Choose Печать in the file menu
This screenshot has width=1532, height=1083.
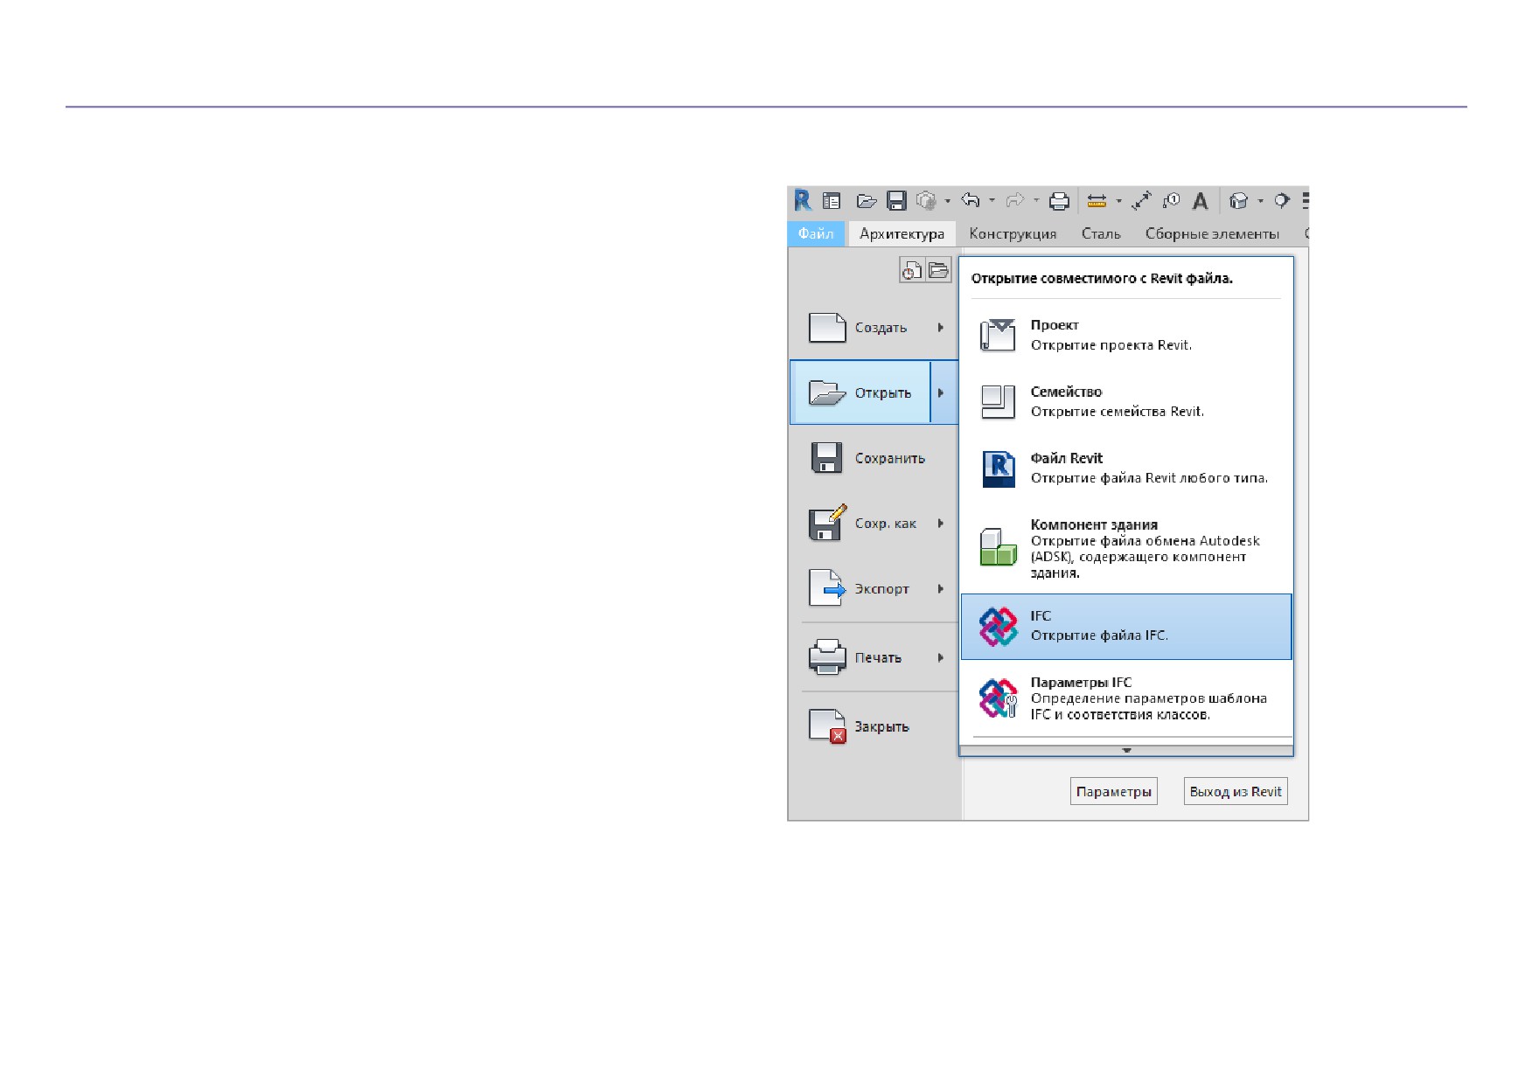874,657
